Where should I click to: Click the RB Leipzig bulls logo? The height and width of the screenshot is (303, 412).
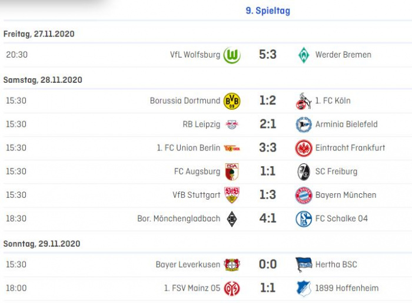pos(232,124)
